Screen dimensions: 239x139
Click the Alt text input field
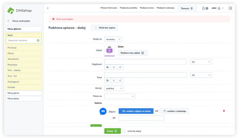[141, 118]
